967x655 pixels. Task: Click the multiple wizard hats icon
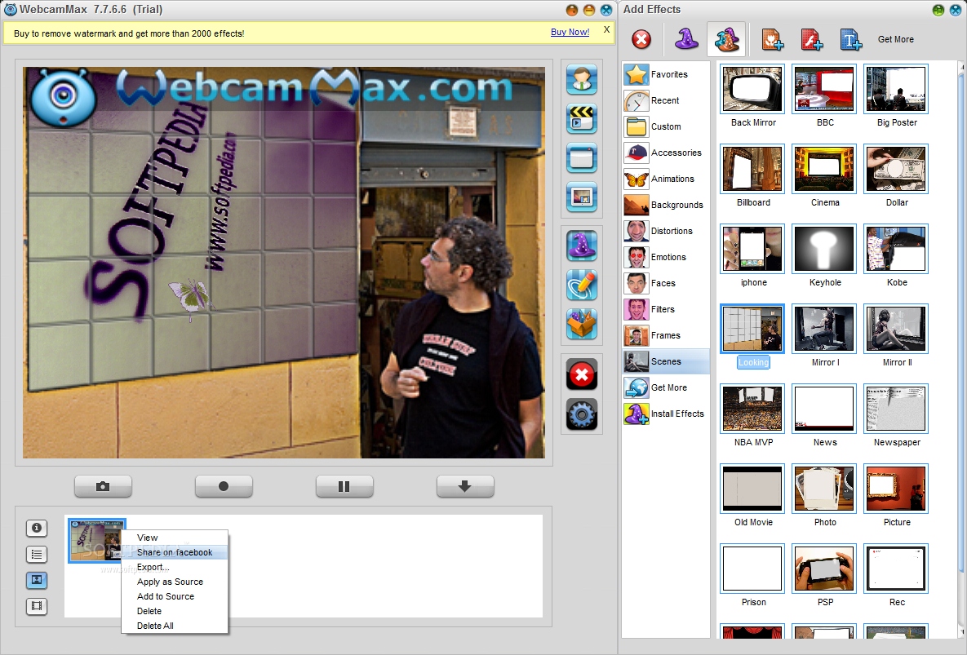(x=726, y=39)
